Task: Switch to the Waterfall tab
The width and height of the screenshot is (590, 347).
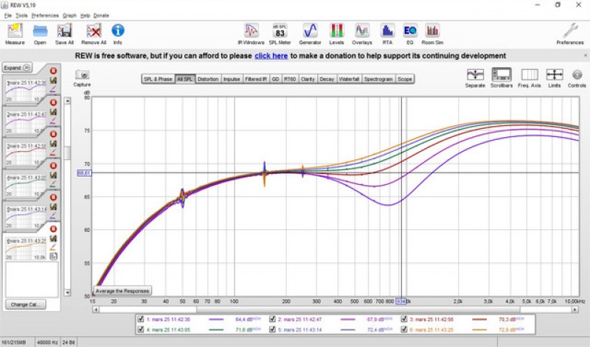Action: click(349, 79)
